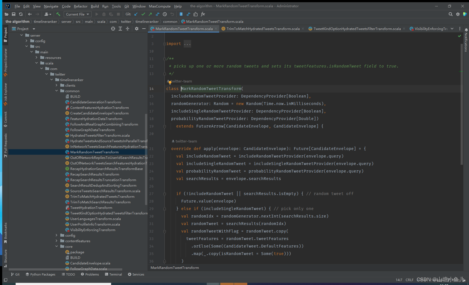
Task: Select opened file with the crosshair icon
Action: point(113,29)
